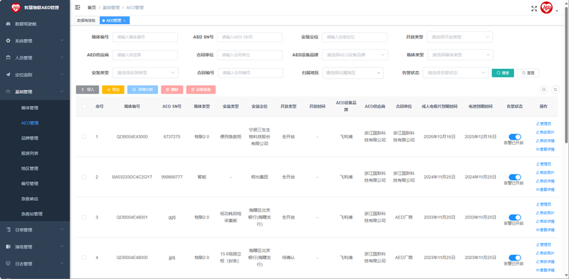
Task: Toggle alarm switch for row QDB004E48000
Action: point(514,258)
